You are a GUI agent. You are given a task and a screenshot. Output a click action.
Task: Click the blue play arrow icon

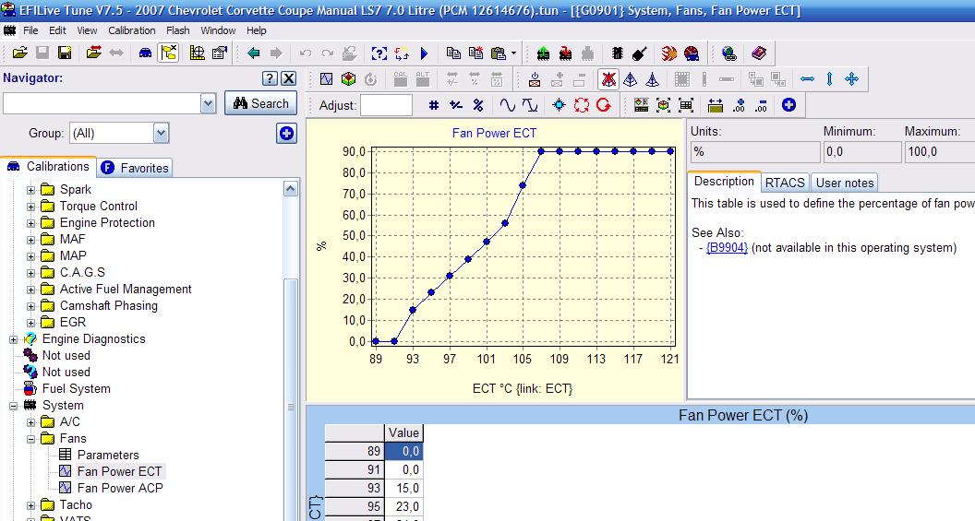pyautogui.click(x=425, y=53)
